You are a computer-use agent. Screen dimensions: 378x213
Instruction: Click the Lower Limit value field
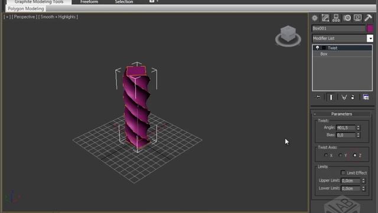351,188
